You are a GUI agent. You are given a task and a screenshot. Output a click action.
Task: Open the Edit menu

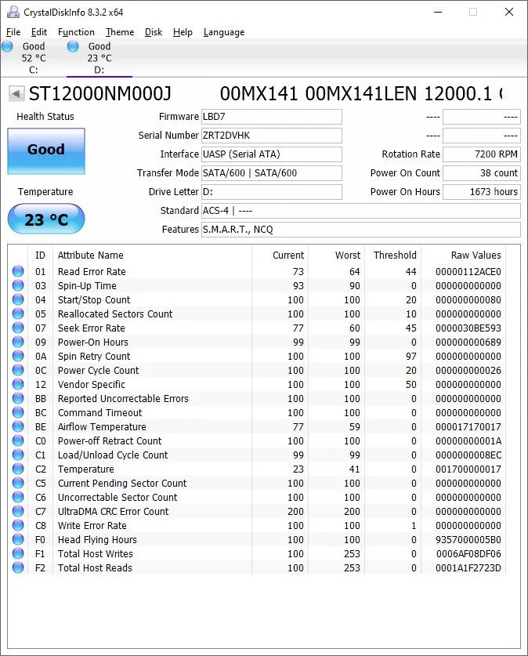click(x=39, y=32)
